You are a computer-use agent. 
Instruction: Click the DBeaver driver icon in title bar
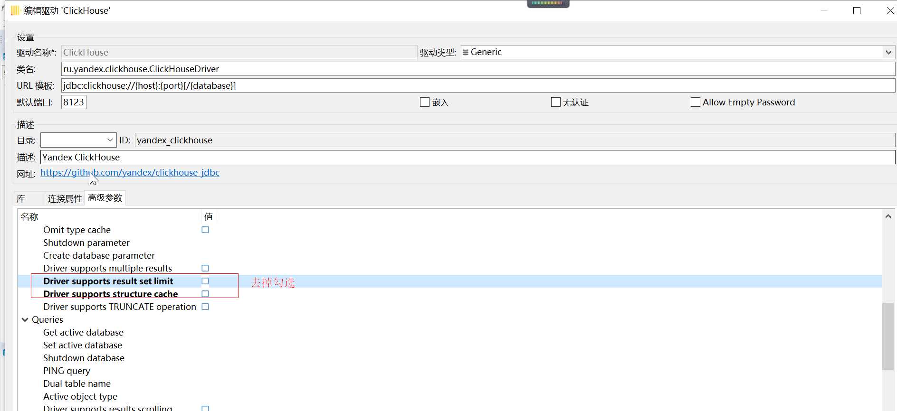coord(15,10)
